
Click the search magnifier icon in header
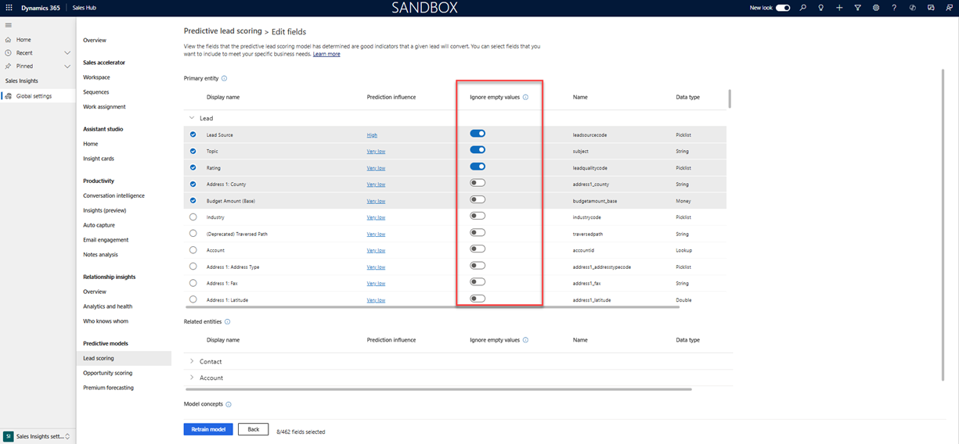(x=802, y=7)
